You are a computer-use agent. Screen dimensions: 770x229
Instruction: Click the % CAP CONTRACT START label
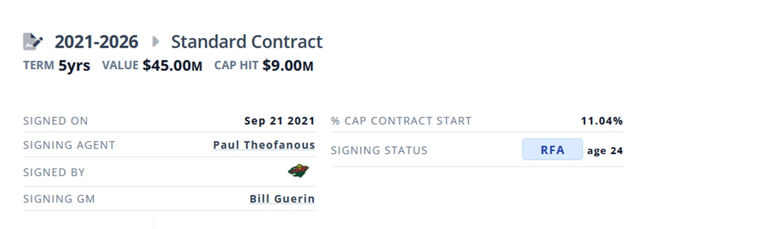click(401, 121)
